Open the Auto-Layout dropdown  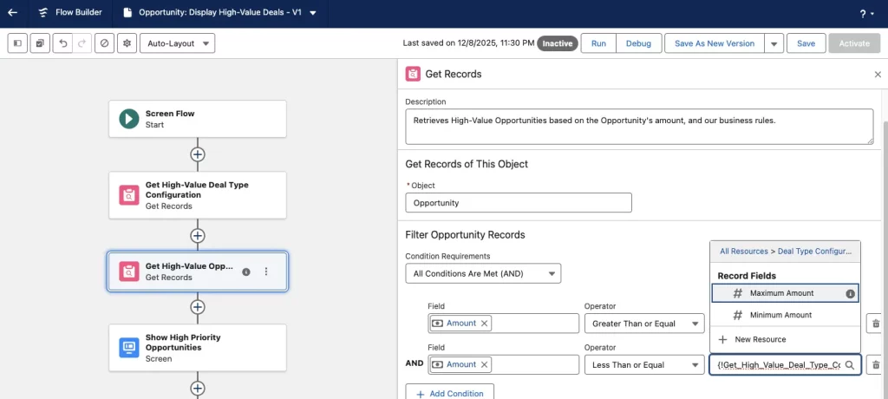[177, 43]
